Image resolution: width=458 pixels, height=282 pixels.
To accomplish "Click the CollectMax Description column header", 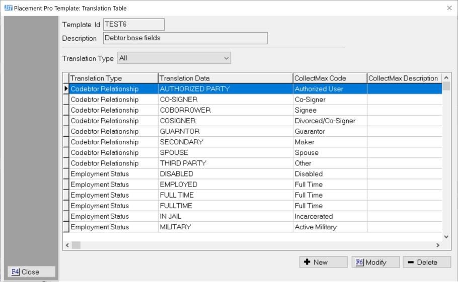I will [x=403, y=78].
